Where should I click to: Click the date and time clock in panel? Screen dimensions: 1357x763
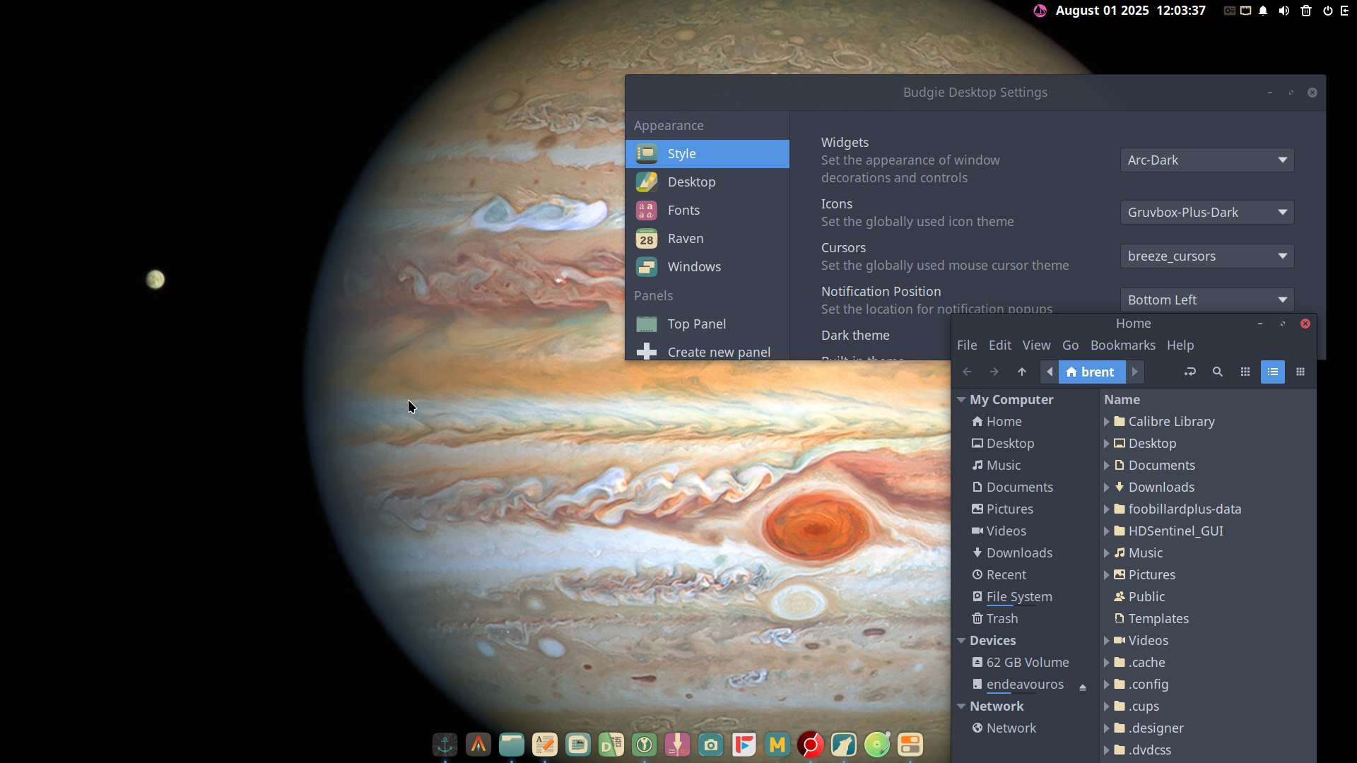tap(1131, 11)
